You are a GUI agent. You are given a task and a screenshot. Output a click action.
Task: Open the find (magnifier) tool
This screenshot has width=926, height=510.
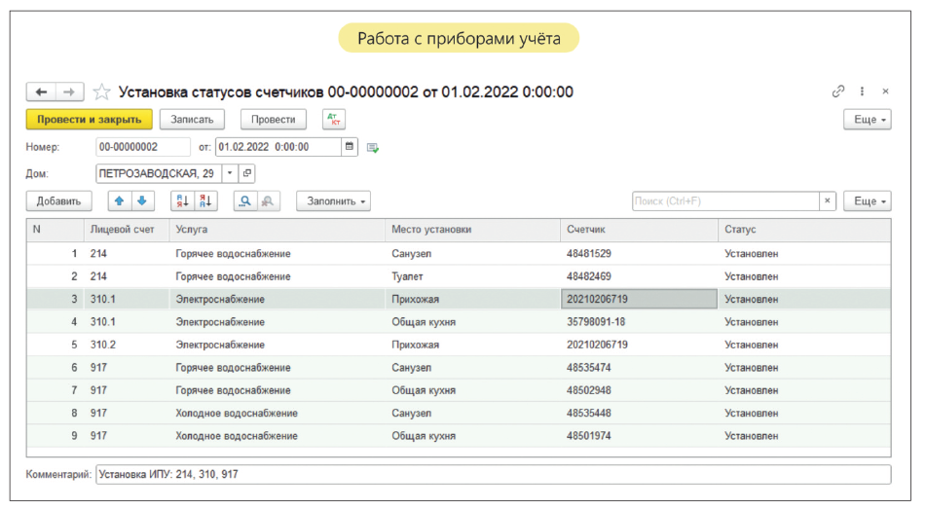[x=245, y=200]
